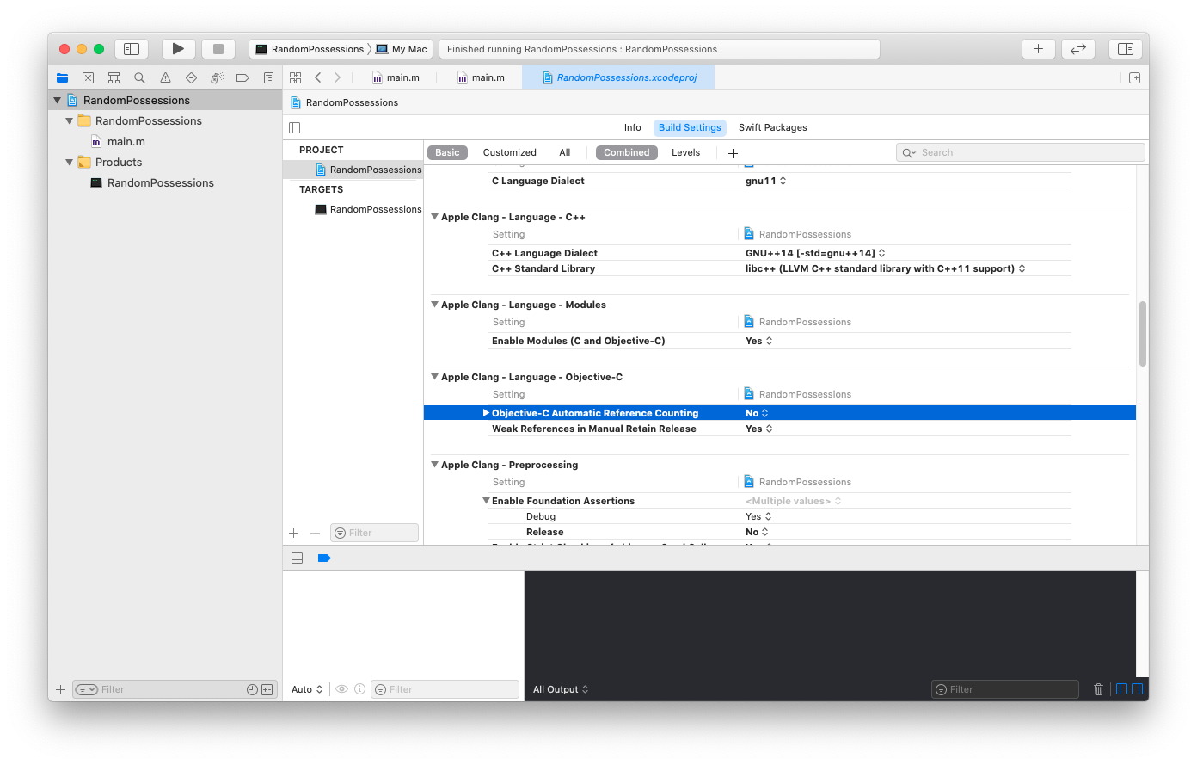Clear the console with the trash icon

(1098, 689)
